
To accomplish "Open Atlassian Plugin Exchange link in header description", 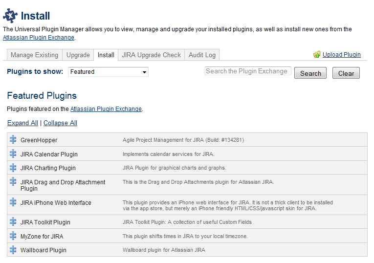I will [39, 38].
